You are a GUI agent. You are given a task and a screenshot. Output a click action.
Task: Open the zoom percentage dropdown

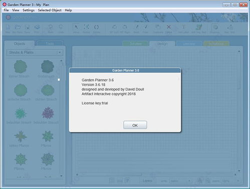coord(230,181)
